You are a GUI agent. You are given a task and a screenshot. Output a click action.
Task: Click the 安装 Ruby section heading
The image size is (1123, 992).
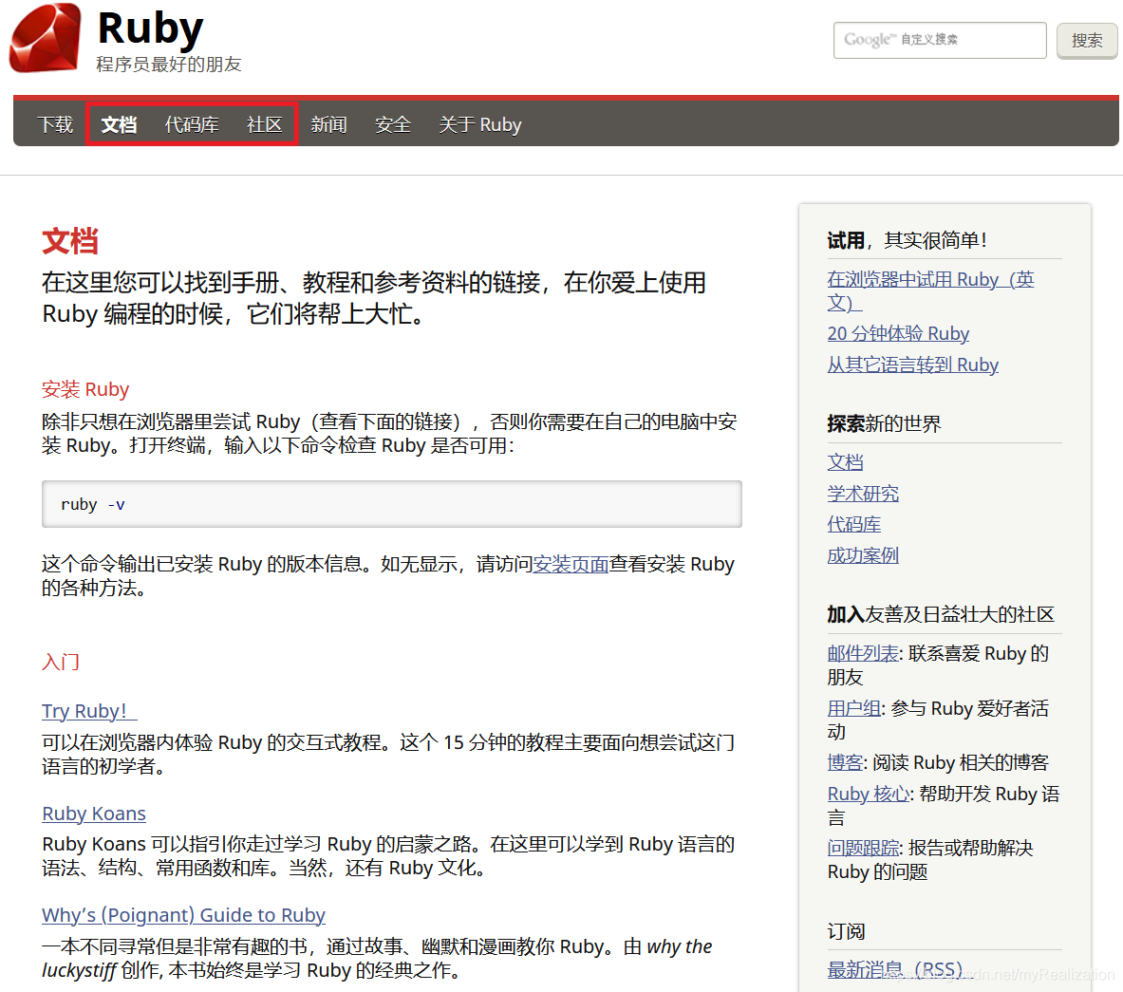click(85, 389)
